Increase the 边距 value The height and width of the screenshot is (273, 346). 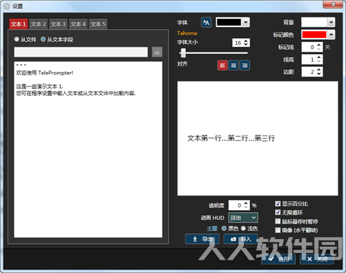[319, 70]
